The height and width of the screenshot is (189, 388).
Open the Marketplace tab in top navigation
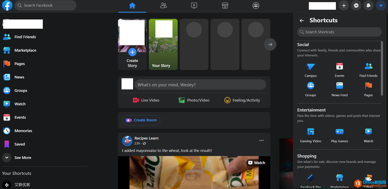coord(225,6)
